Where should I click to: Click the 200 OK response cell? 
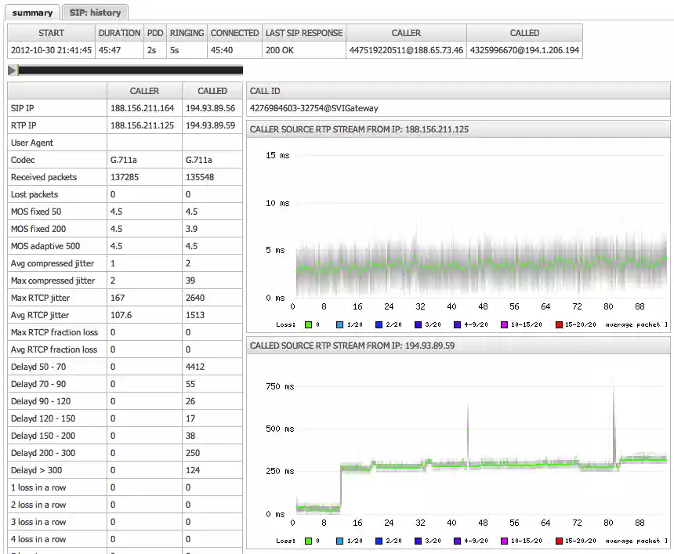(280, 50)
